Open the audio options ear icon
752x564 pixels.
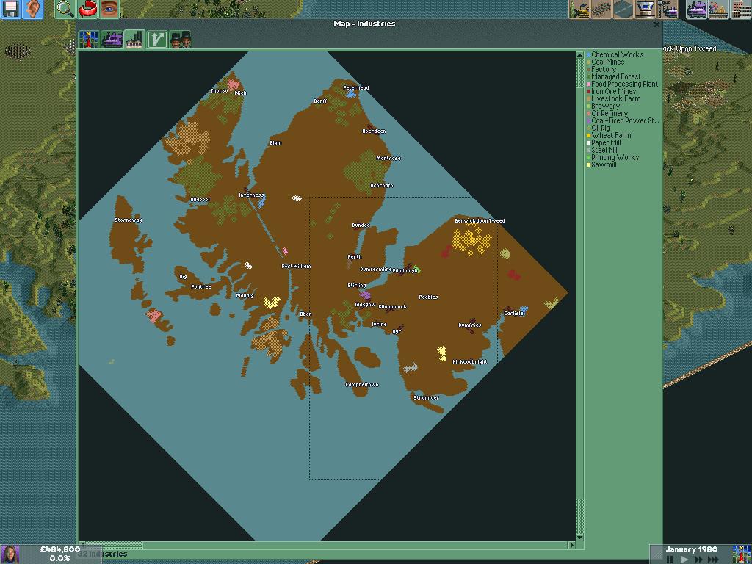click(33, 9)
